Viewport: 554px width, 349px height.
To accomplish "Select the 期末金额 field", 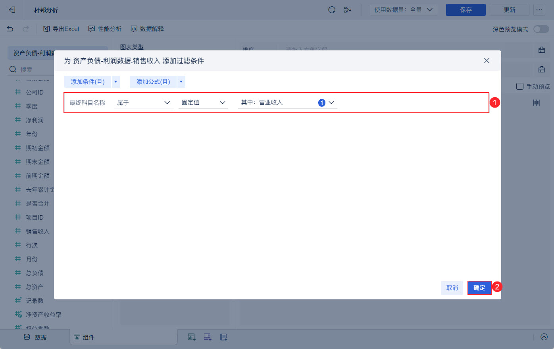I will [x=38, y=162].
